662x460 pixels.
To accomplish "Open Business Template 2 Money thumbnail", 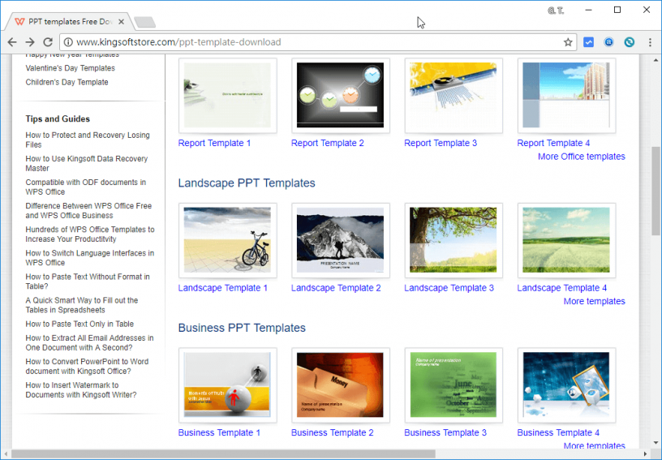I will pos(340,385).
